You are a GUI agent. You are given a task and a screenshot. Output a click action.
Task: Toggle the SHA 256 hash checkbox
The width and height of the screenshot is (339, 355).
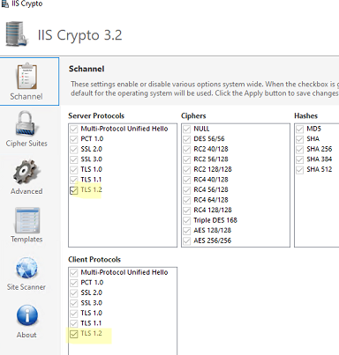coord(300,150)
